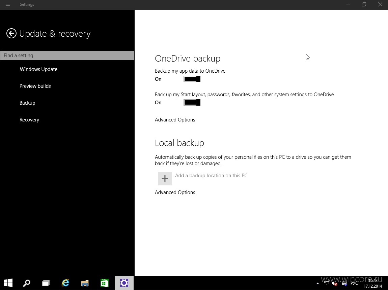Open the notifications tray icon
Viewport: 388px width, 290px height.
[344, 283]
